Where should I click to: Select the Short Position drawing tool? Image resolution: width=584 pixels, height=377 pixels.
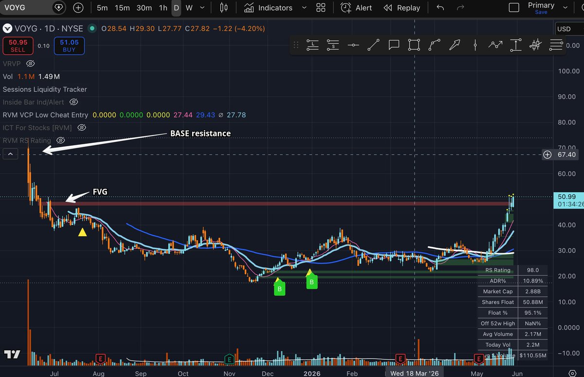click(x=333, y=45)
